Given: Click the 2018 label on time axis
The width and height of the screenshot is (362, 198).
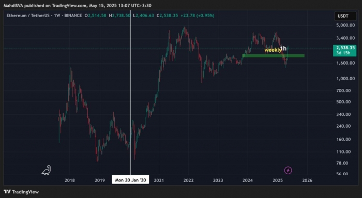Looking at the screenshot, I should (x=69, y=180).
